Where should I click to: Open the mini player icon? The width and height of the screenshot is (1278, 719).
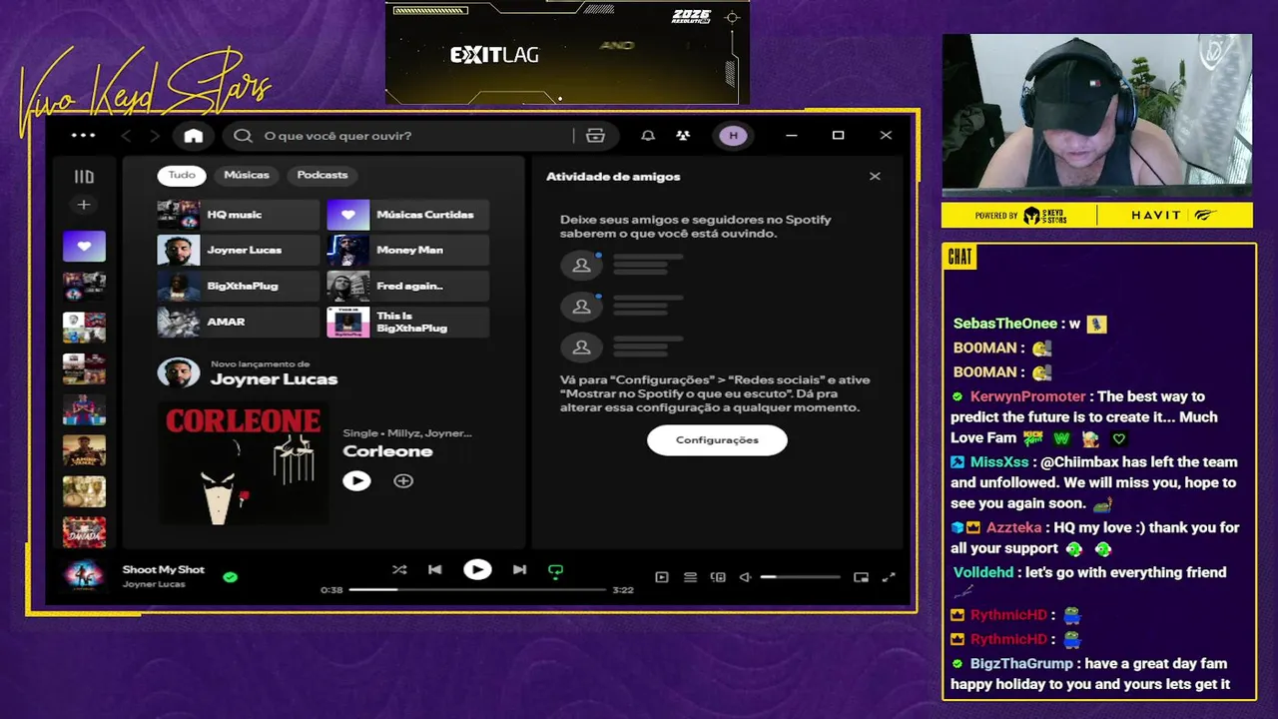click(x=861, y=577)
